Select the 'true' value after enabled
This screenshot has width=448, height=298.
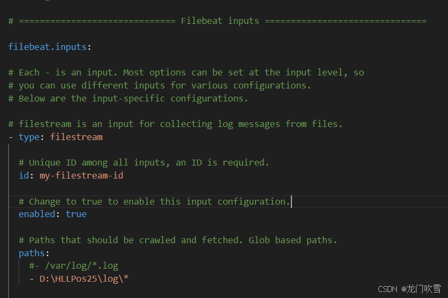(x=76, y=214)
